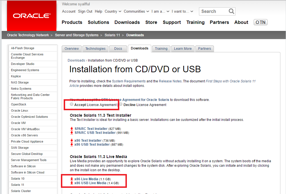
Task: Click download arrow icon beside SPARC USB Text Installer
Action: [72, 133]
